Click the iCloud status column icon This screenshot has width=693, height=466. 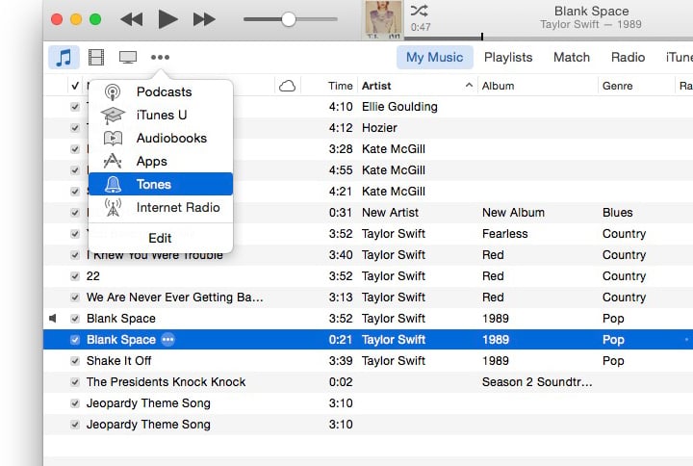(x=286, y=86)
